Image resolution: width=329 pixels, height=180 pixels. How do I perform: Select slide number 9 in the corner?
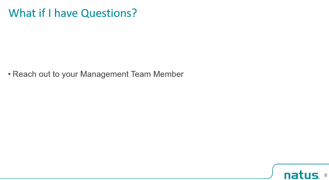pos(326,175)
